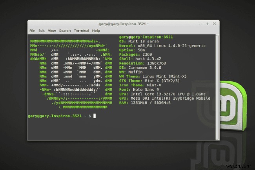Click the terminal prompt cursor block
This screenshot has width=255, height=170.
tap(95, 116)
